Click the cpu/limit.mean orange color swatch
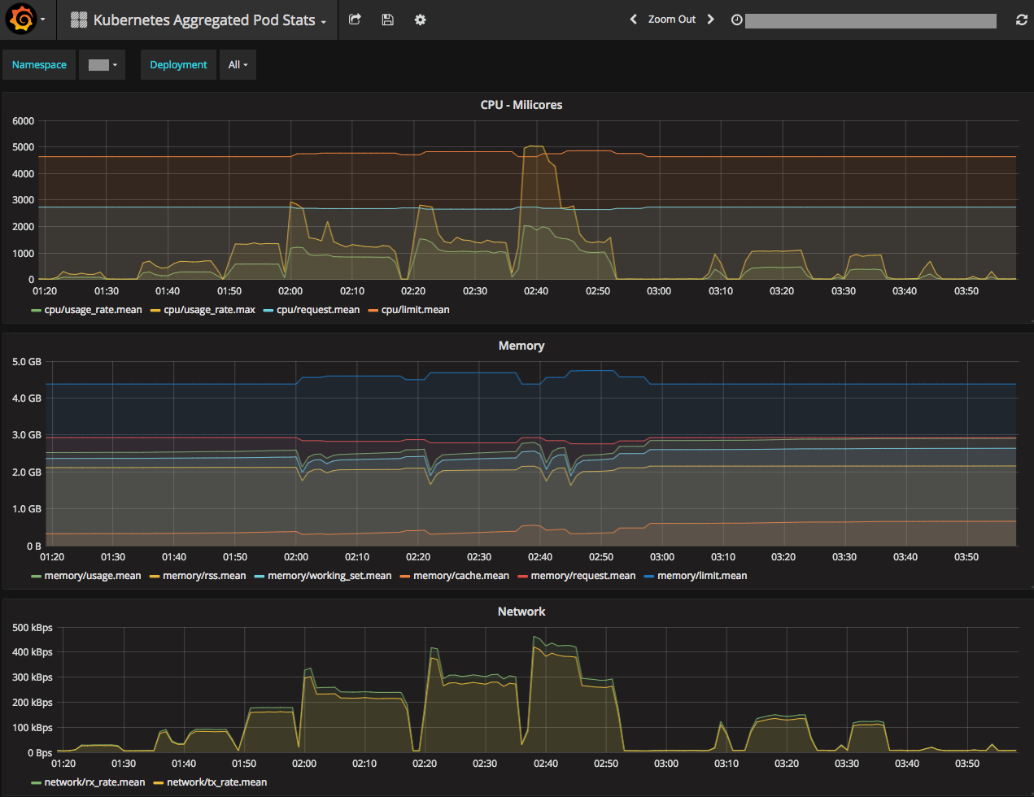1034x797 pixels. pos(373,311)
